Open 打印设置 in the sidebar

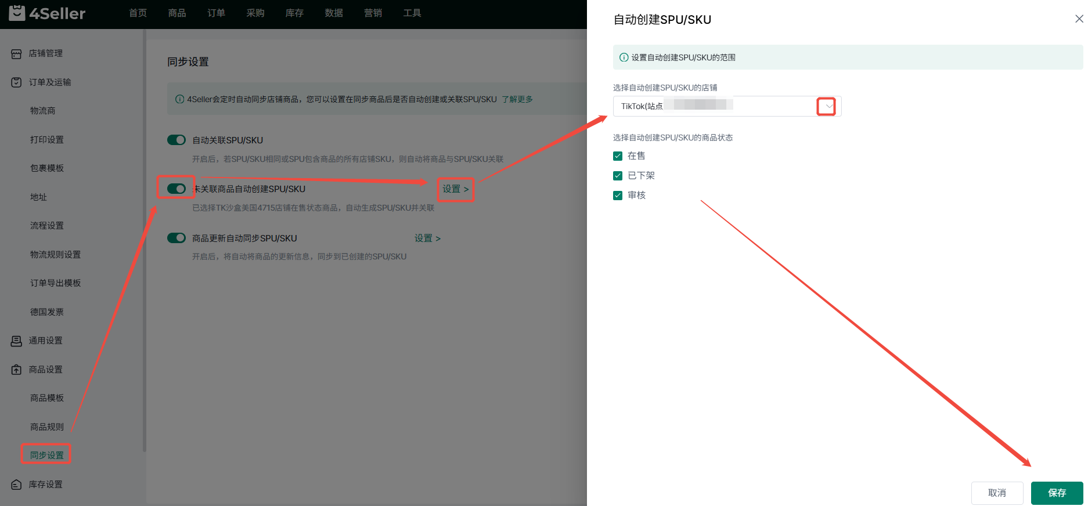[x=47, y=140]
